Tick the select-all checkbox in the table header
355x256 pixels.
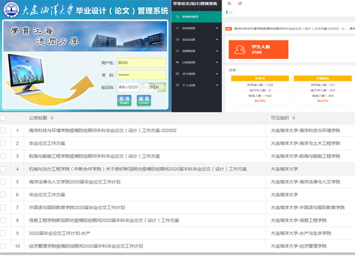click(3, 117)
